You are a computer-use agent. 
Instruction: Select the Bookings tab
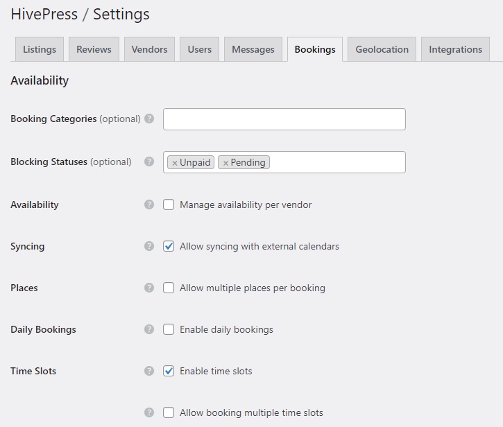coord(315,49)
